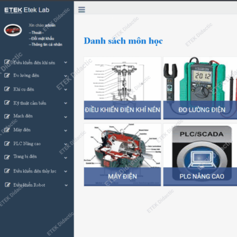The width and height of the screenshot is (237, 237).
Task: Expand PLC Nâng cao sidebar chevron
Action: (x=66, y=144)
